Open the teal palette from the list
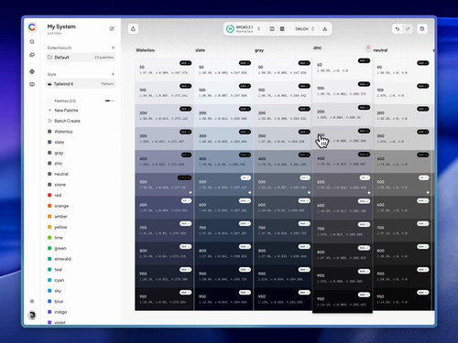The height and width of the screenshot is (343, 458). 58,270
